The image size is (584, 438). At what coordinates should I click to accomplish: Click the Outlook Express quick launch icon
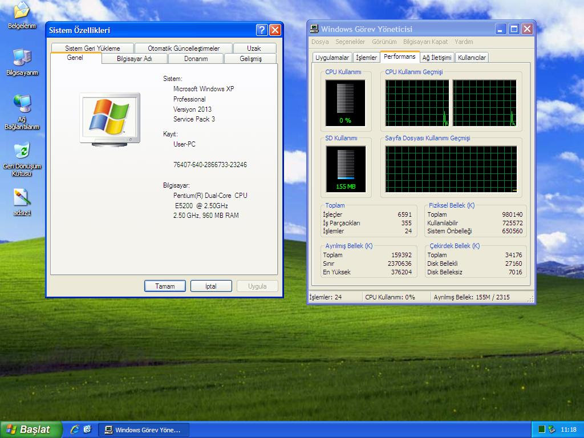click(87, 429)
